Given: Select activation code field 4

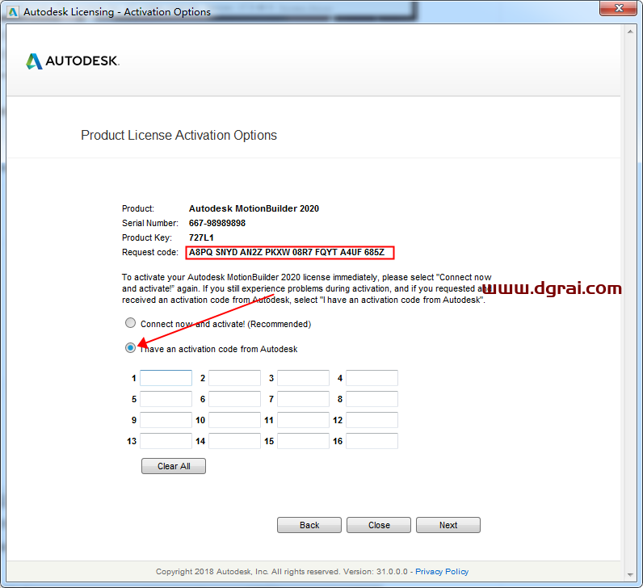Looking at the screenshot, I should point(372,378).
